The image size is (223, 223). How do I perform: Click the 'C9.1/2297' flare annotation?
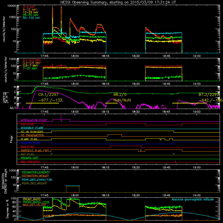(x=48, y=94)
